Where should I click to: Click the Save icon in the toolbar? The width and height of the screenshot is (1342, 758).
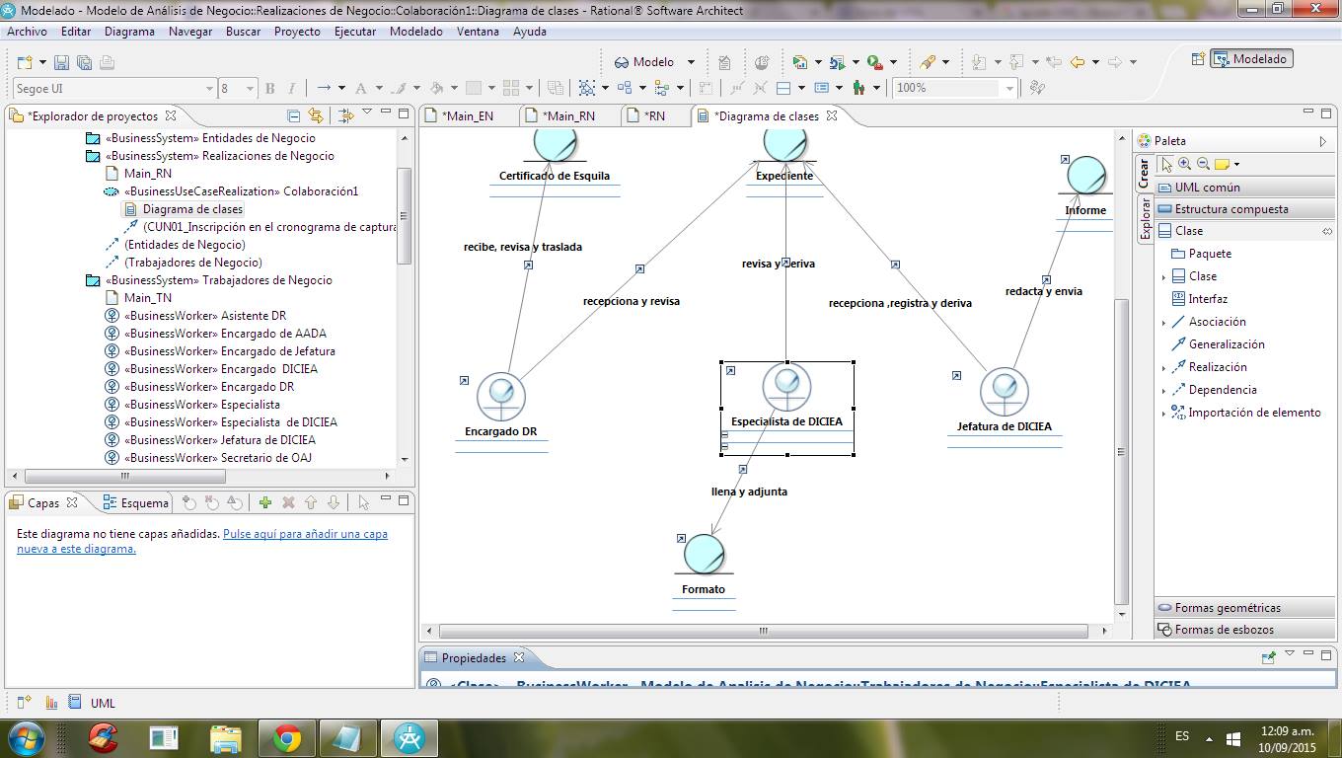61,62
